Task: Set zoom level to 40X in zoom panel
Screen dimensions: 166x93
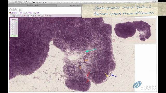Action: pos(12,34)
